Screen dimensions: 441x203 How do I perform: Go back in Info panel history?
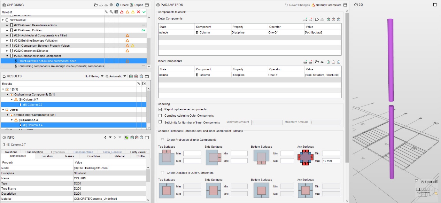coord(105,137)
